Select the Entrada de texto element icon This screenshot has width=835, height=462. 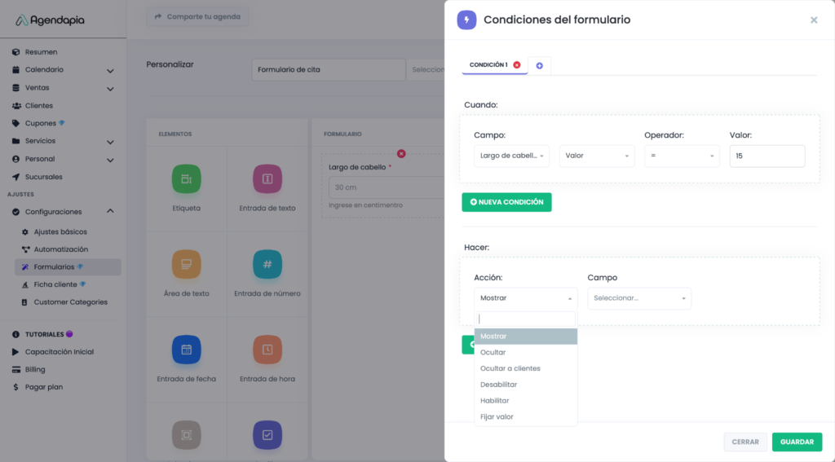(267, 179)
